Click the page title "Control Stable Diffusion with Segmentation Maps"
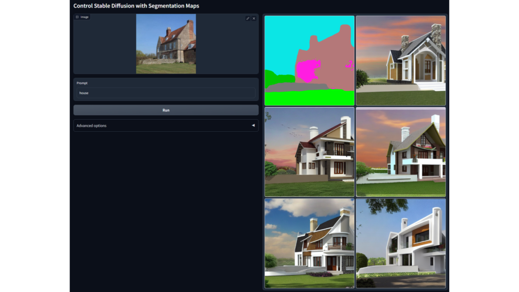The width and height of the screenshot is (519, 292). coord(136,6)
